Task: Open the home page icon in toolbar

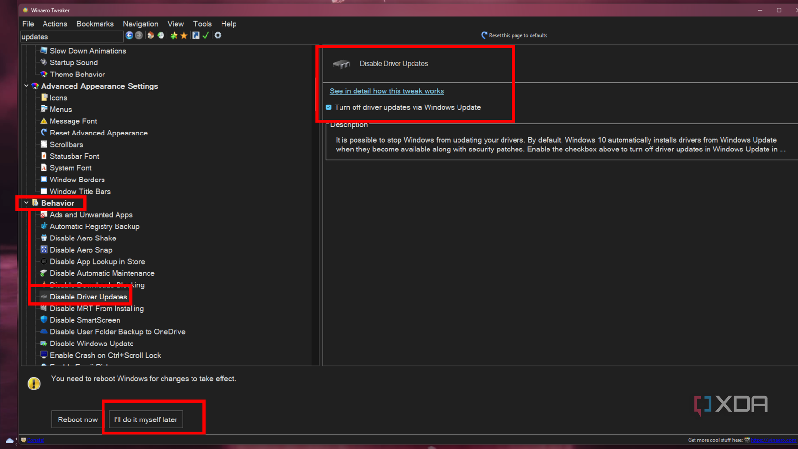Action: point(150,35)
